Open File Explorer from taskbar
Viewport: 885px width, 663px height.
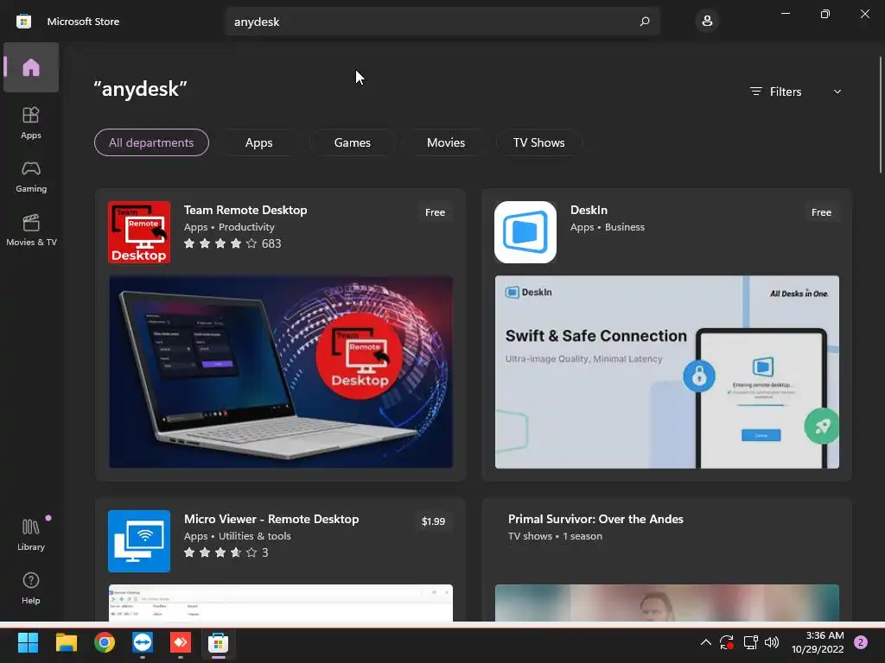pos(67,642)
